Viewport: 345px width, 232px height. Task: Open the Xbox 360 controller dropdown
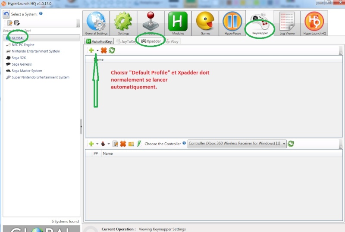click(x=237, y=144)
